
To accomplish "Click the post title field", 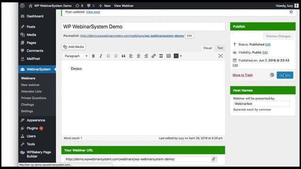I will point(143,27).
